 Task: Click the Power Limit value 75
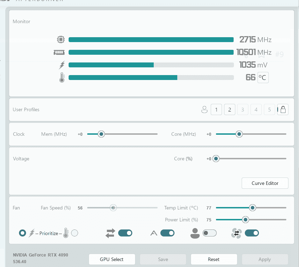tap(209, 220)
